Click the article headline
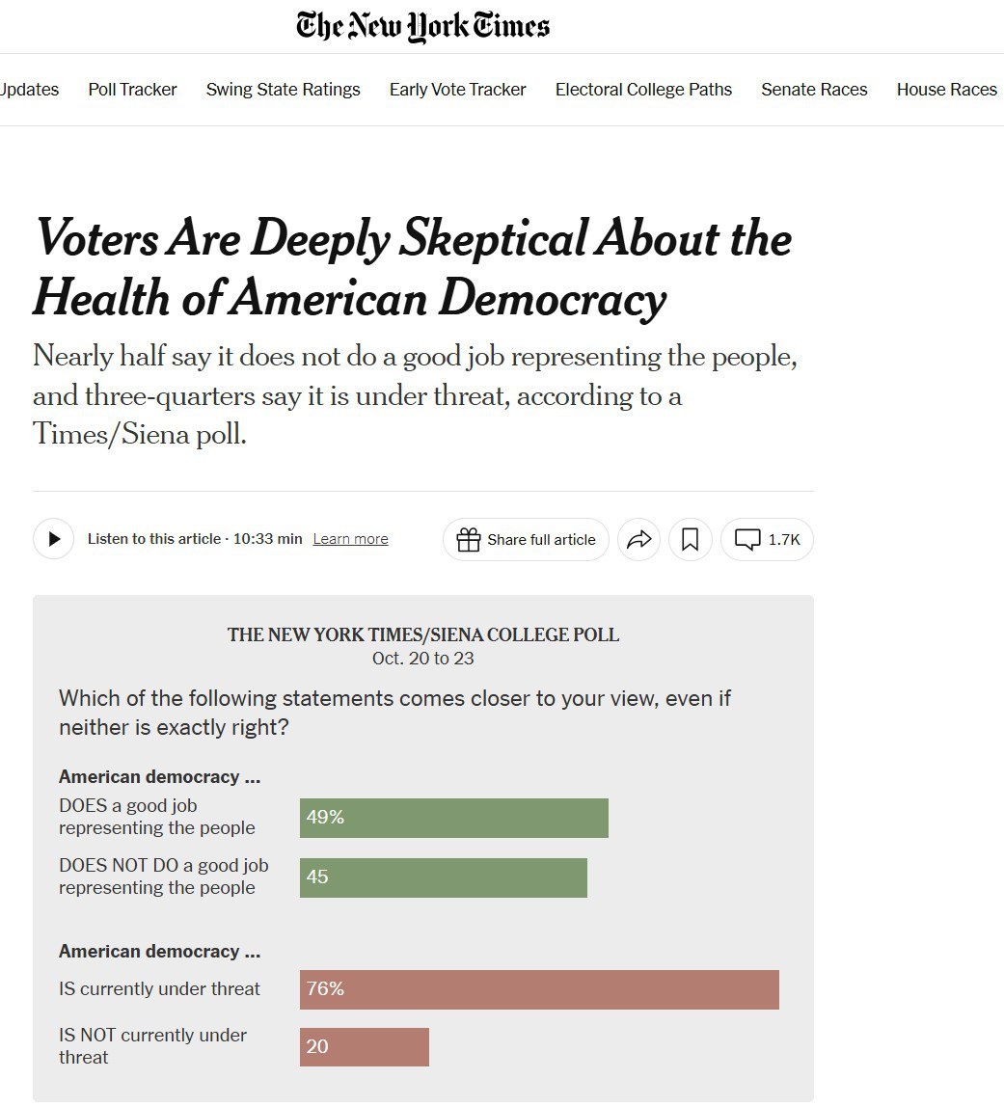1004x1106 pixels. tap(412, 269)
